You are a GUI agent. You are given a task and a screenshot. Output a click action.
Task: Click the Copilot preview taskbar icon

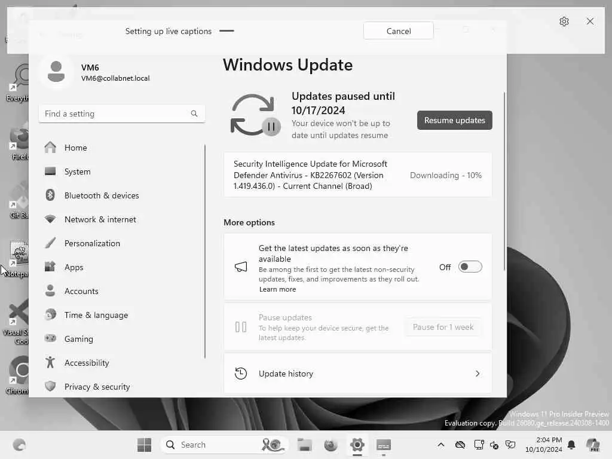pos(593,445)
